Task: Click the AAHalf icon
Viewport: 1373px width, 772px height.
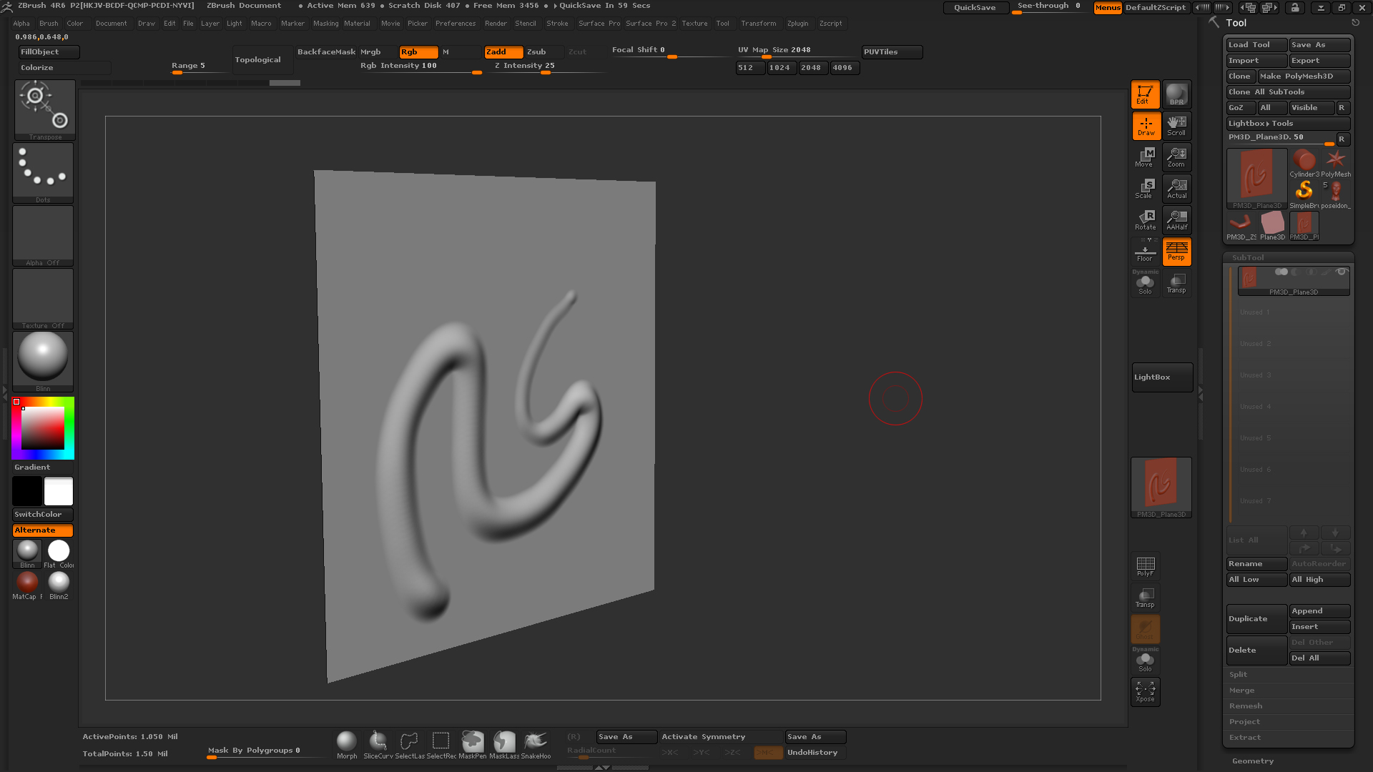Action: pos(1176,220)
